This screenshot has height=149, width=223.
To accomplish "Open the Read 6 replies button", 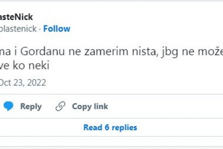I will tap(110, 127).
